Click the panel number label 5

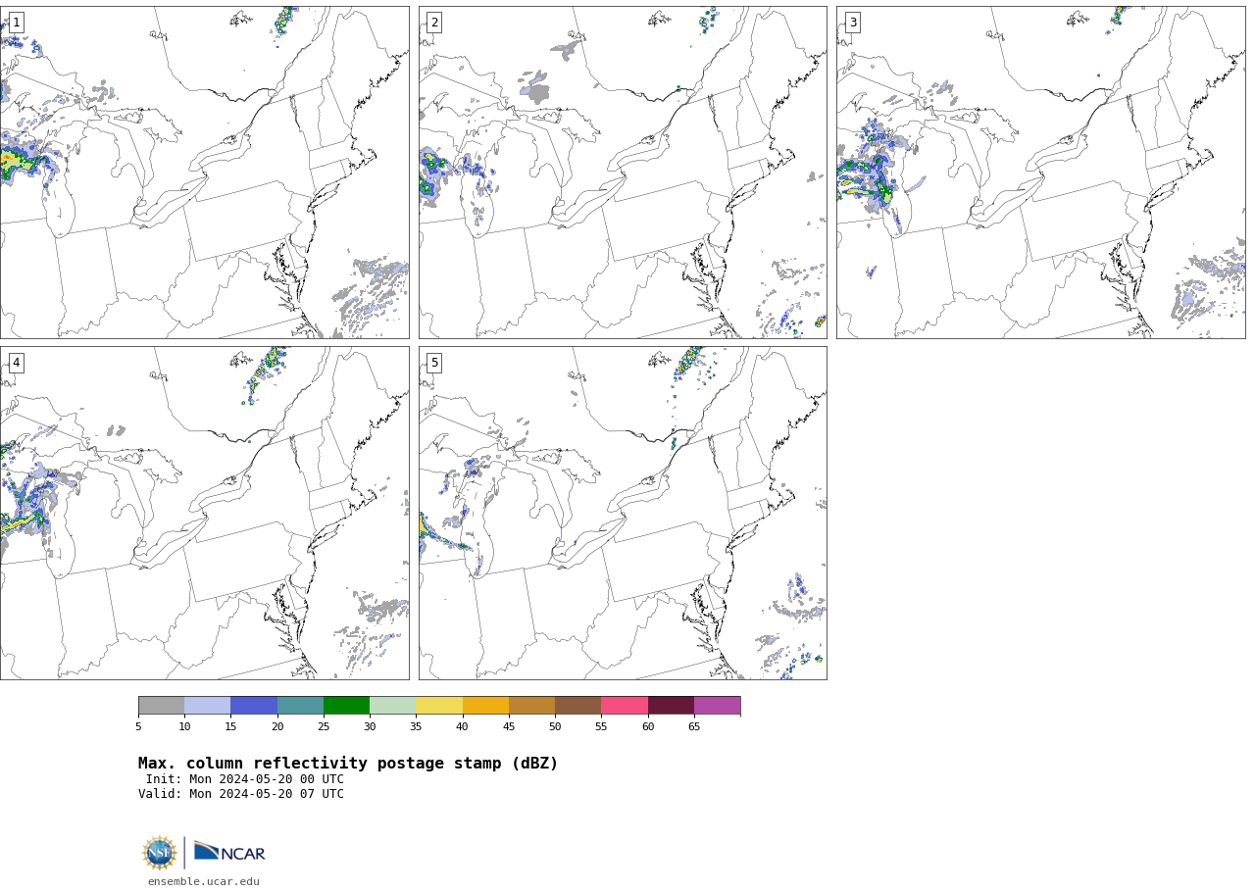tap(434, 363)
